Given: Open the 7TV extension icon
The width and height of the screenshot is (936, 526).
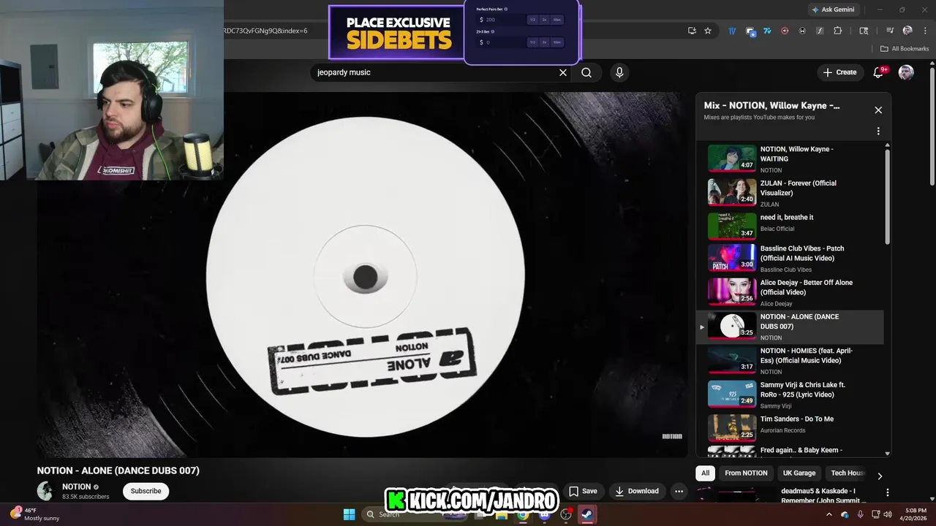Looking at the screenshot, I should 767,31.
